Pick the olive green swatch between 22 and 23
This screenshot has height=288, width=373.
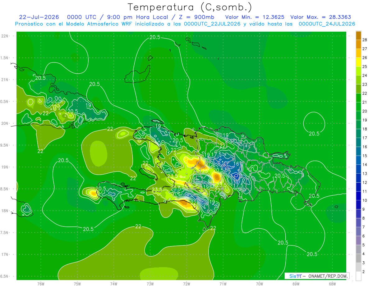[358, 89]
